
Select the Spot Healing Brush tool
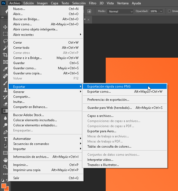[x=5, y=76]
